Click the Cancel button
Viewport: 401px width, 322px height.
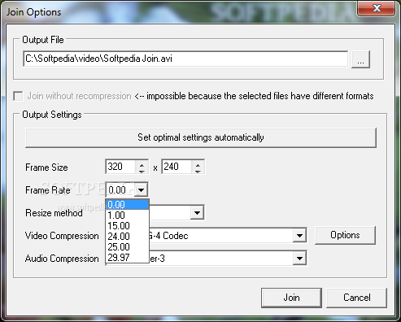(x=356, y=298)
